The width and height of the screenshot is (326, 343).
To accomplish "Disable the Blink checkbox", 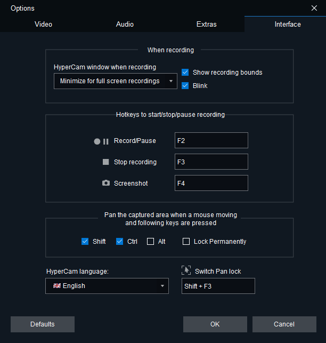I will click(x=185, y=85).
